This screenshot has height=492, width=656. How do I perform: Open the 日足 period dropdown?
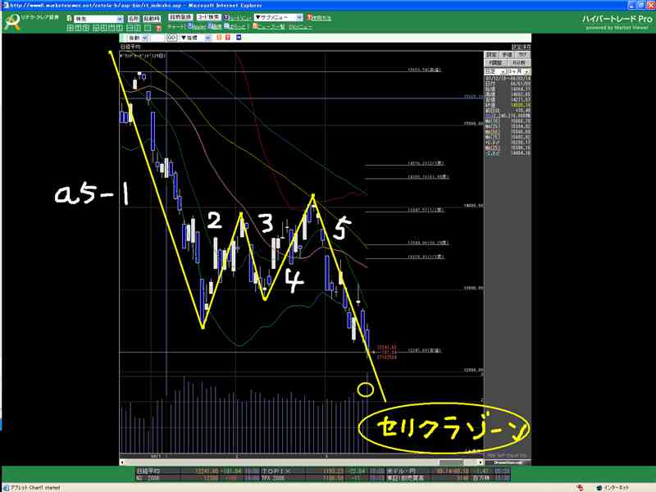tap(495, 71)
